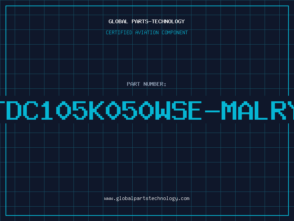The height and width of the screenshot is (221, 294).
Task: Select the word CERTIFIED in the subtitle
Action: pyautogui.click(x=119, y=32)
